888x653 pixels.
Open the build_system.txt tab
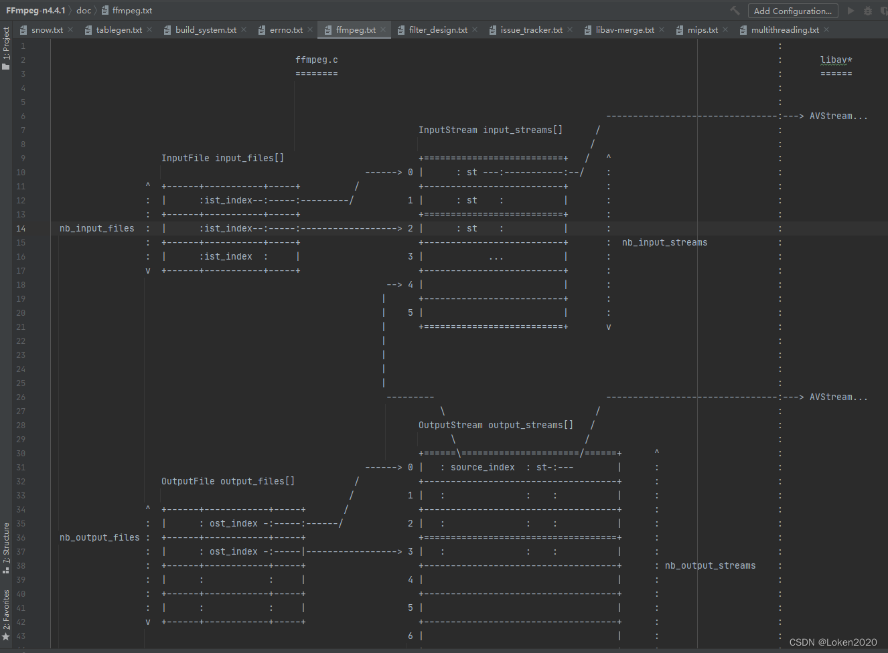pos(206,30)
